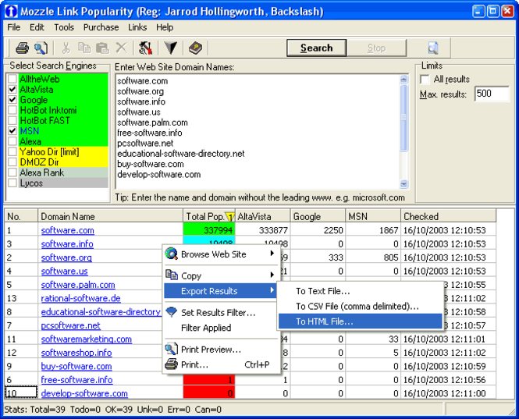Open the Tools menu
This screenshot has width=519, height=419.
[x=64, y=27]
